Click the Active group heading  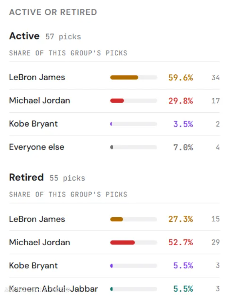[x=24, y=36]
